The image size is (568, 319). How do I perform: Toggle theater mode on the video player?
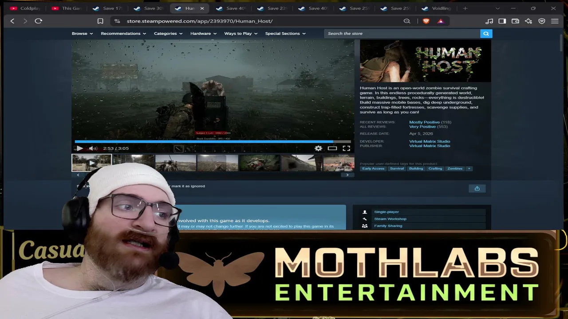(332, 148)
